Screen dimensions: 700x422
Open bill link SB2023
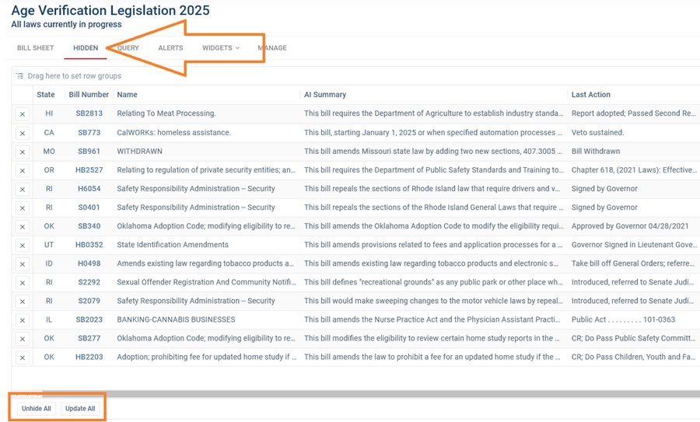pyautogui.click(x=89, y=319)
